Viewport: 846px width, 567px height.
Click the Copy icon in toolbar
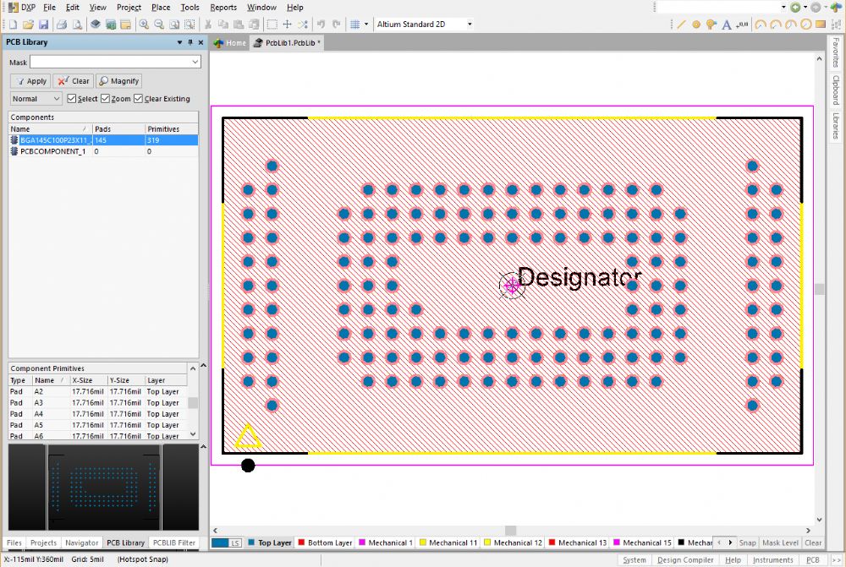[222, 25]
